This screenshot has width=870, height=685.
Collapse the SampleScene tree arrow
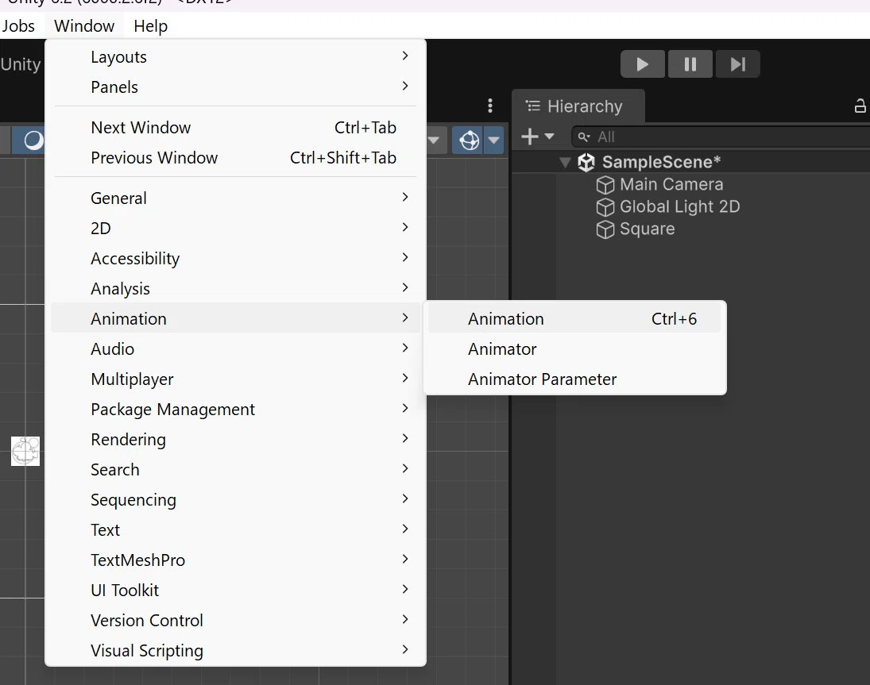565,163
